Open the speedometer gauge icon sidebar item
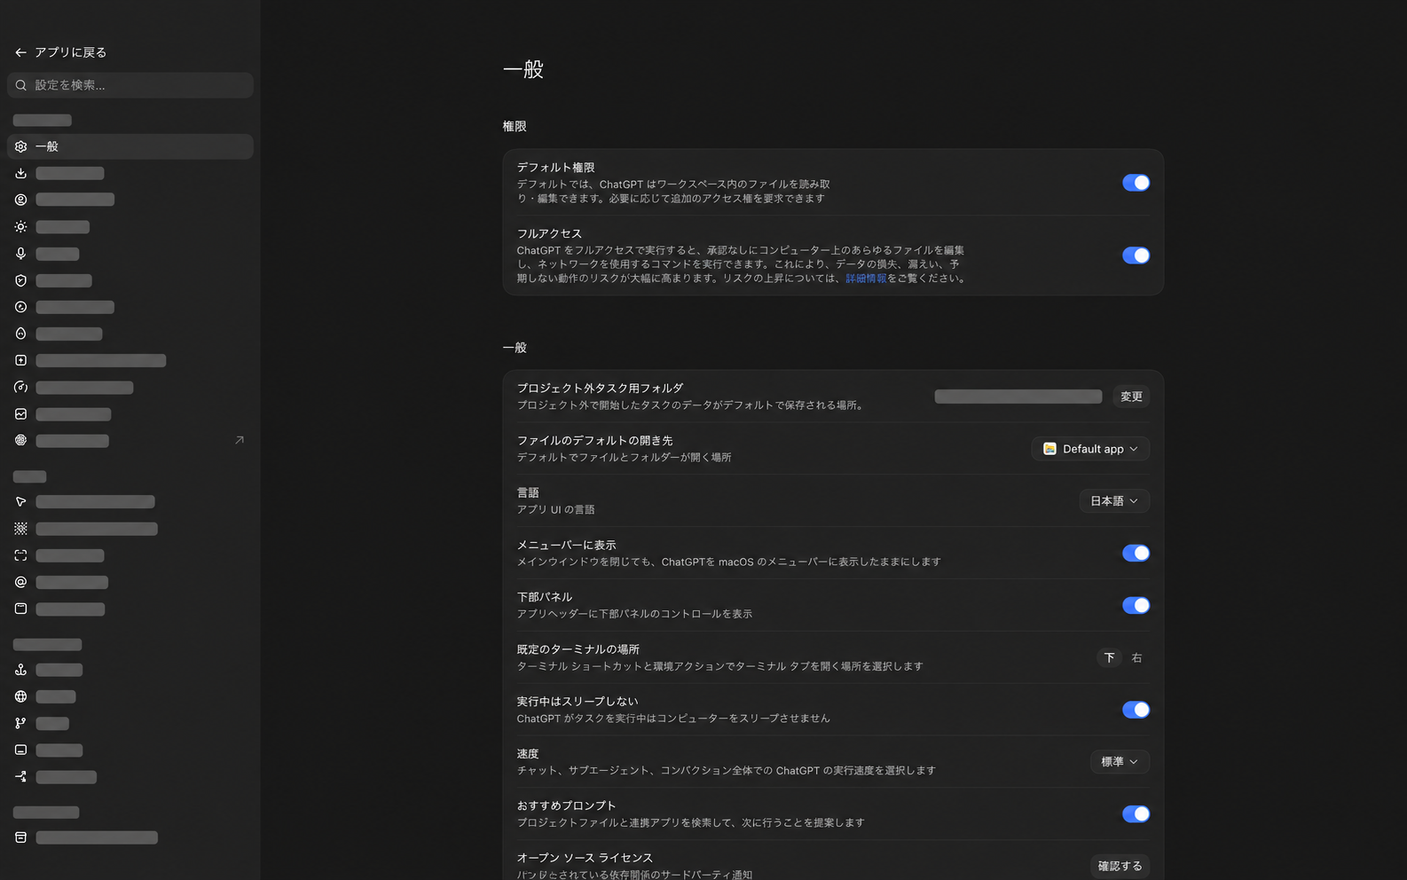 20,388
